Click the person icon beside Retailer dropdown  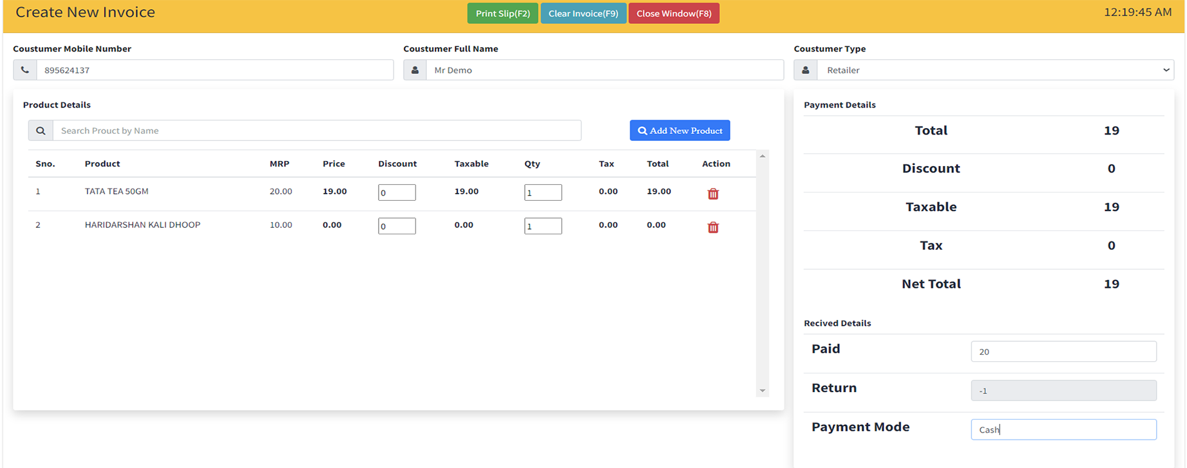(x=806, y=70)
